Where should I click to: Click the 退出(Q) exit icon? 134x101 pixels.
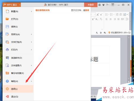7,96
